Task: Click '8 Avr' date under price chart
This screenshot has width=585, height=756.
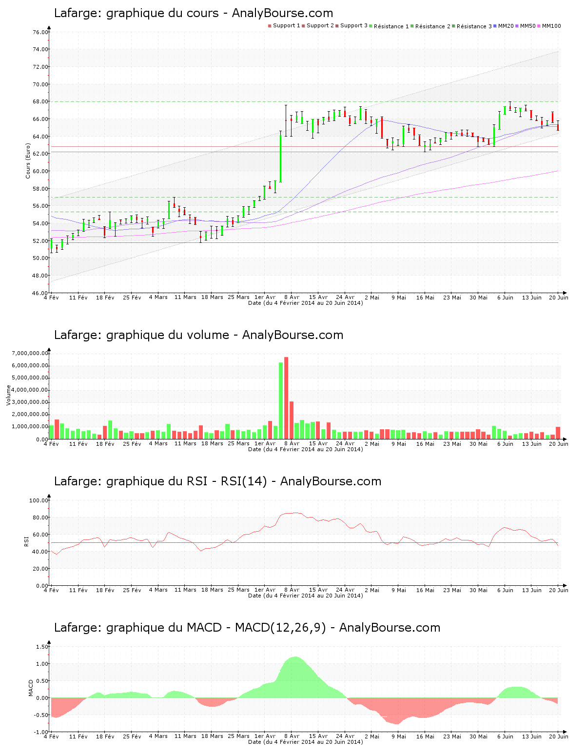Action: pos(292,297)
